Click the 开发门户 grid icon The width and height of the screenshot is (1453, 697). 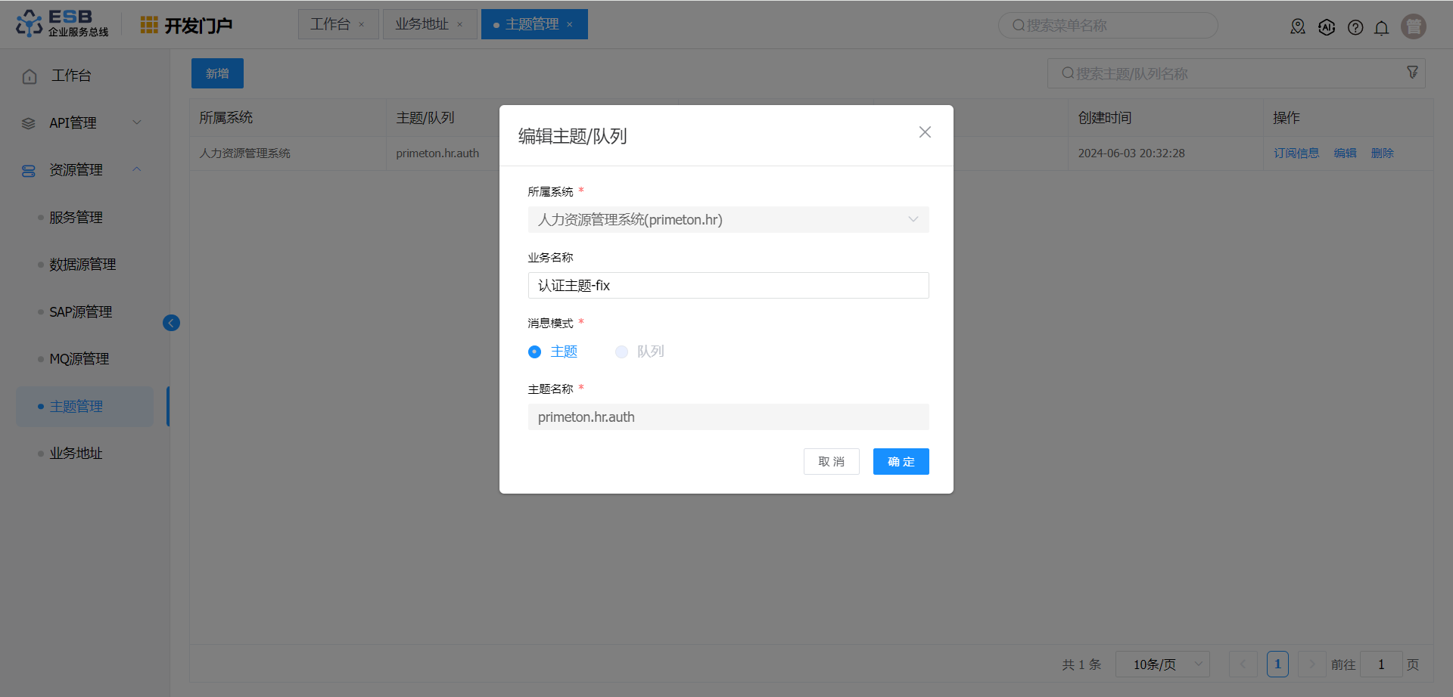coord(149,25)
